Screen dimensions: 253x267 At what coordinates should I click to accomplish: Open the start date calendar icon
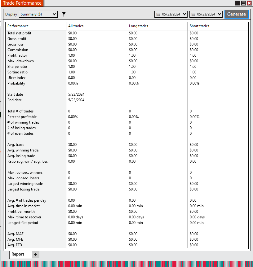pos(158,14)
